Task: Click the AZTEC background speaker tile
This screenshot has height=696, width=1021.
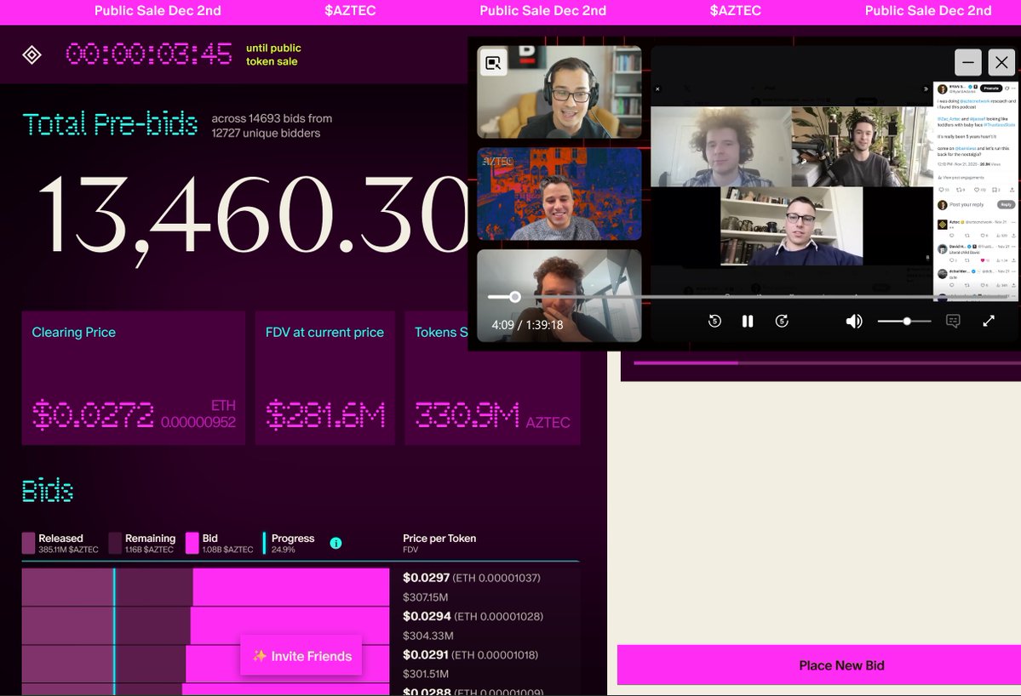Action: click(x=559, y=194)
